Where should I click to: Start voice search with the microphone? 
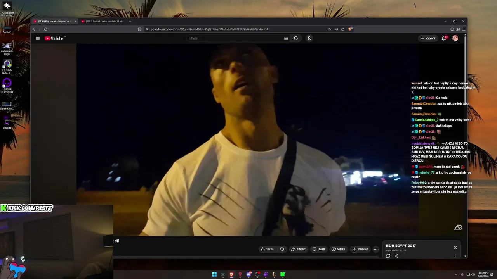(x=309, y=38)
